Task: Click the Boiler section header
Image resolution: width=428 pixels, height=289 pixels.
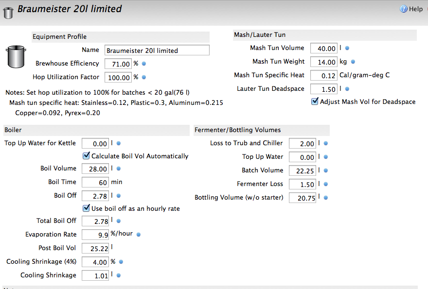Action: (x=96, y=130)
